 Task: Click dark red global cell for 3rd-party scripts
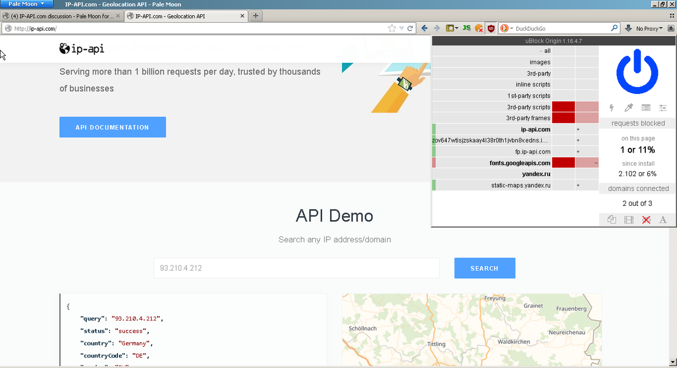(563, 107)
